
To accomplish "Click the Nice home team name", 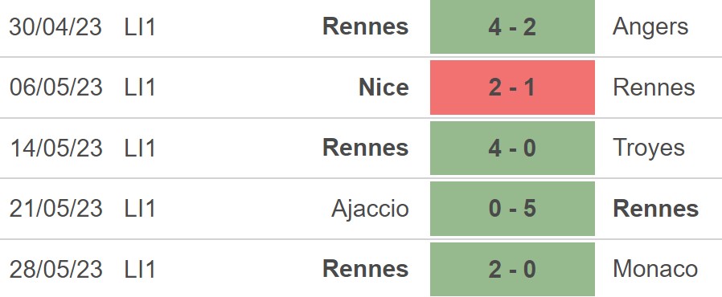I will tap(384, 87).
